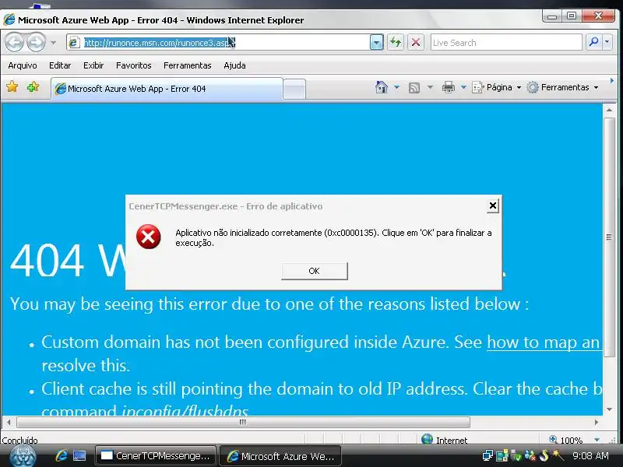Click the green shield tray icon

516,456
